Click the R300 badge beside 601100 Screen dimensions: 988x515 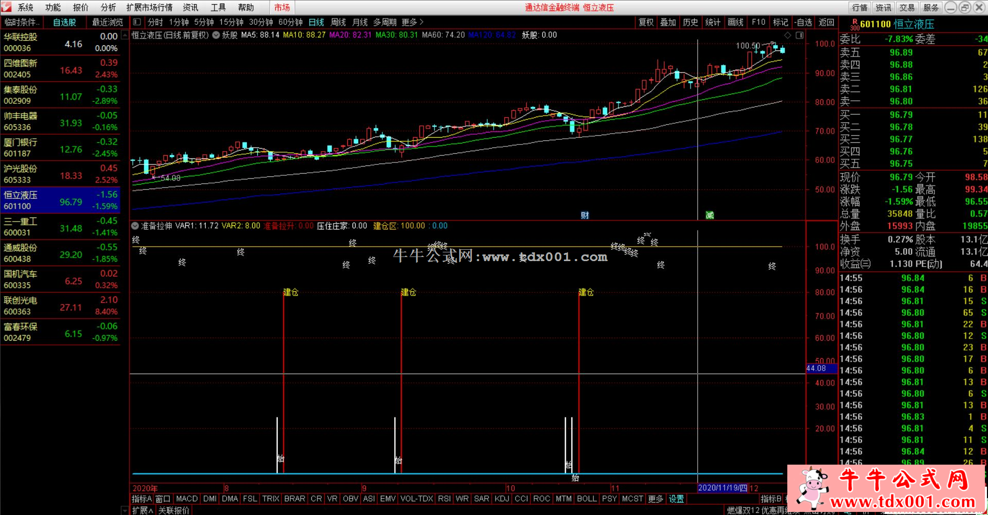(855, 25)
